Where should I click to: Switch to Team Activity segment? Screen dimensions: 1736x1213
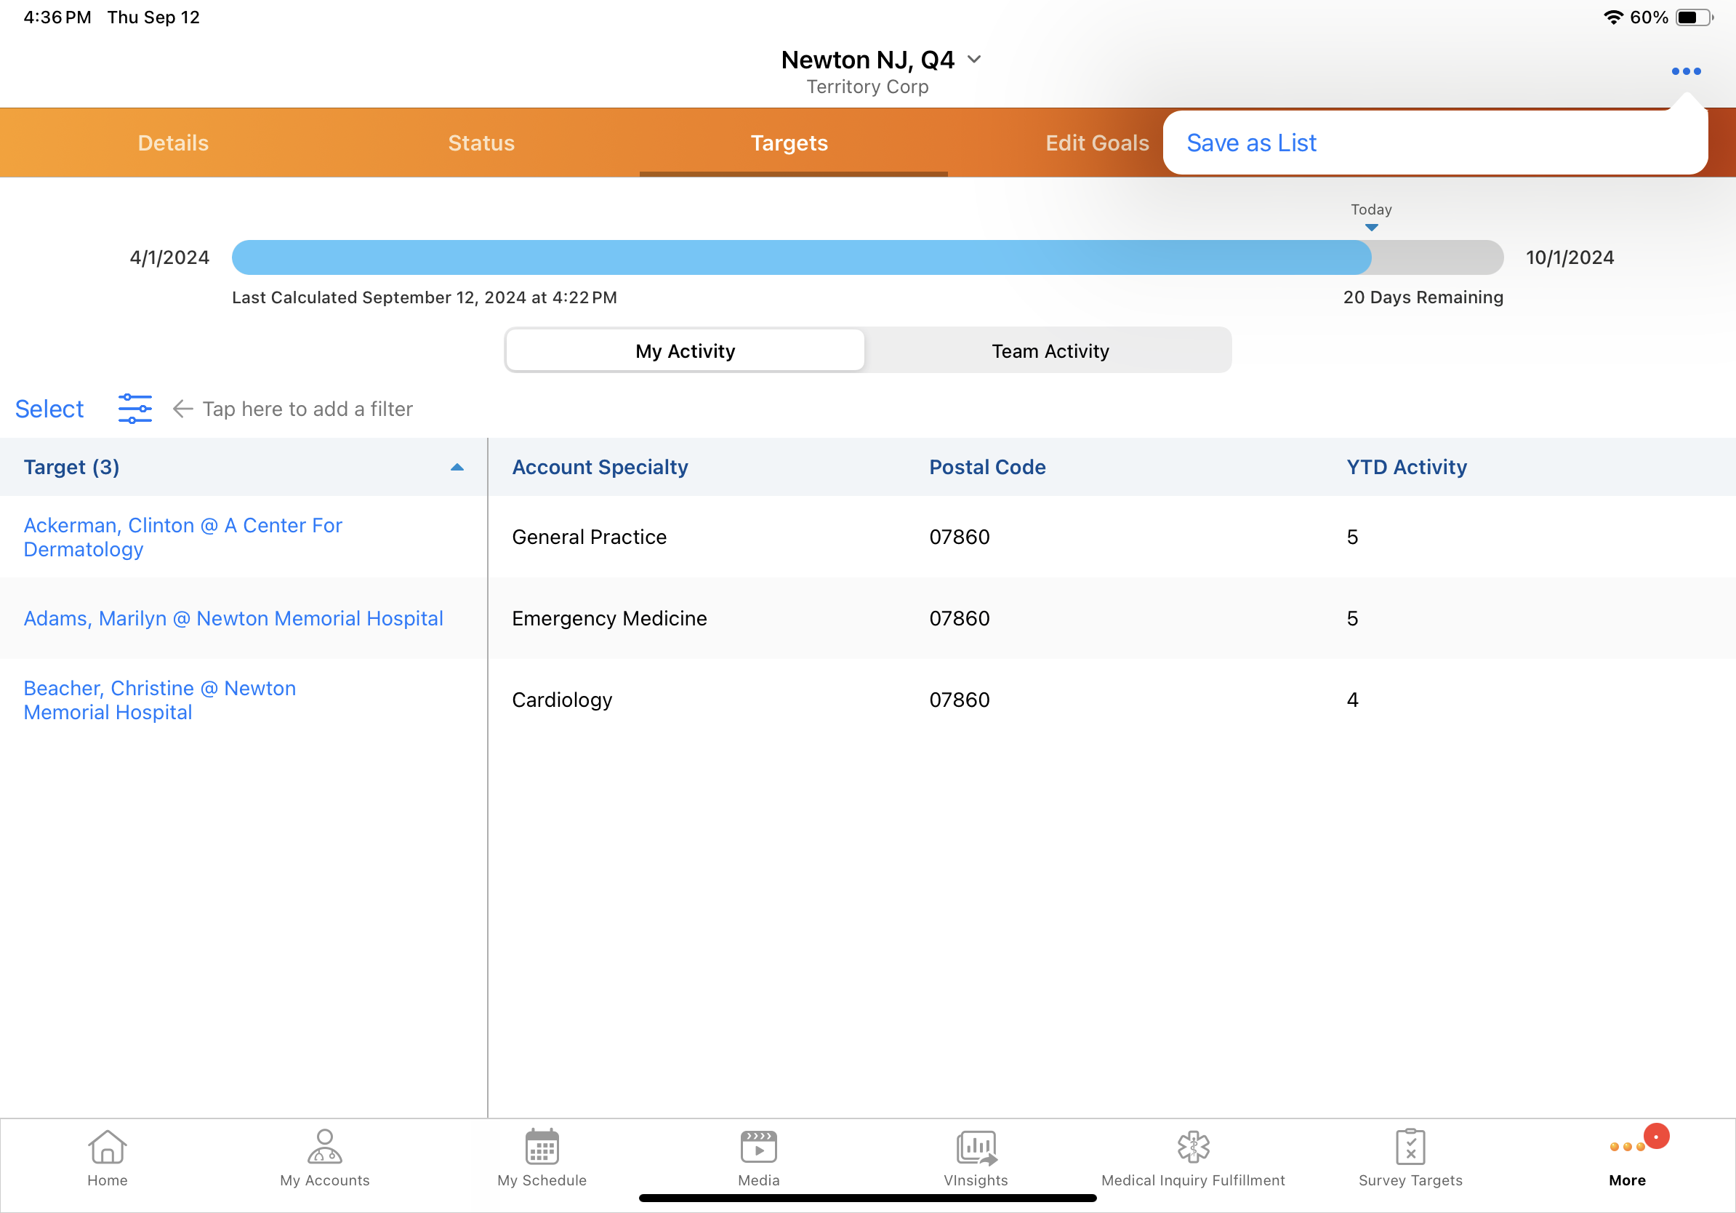click(x=1050, y=351)
